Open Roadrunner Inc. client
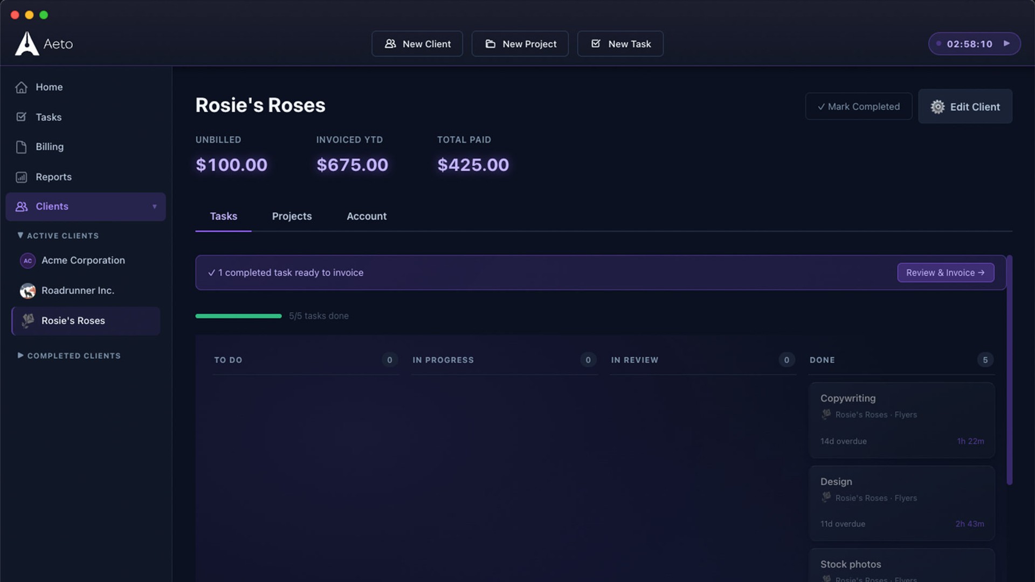This screenshot has height=582, width=1035. [x=86, y=290]
